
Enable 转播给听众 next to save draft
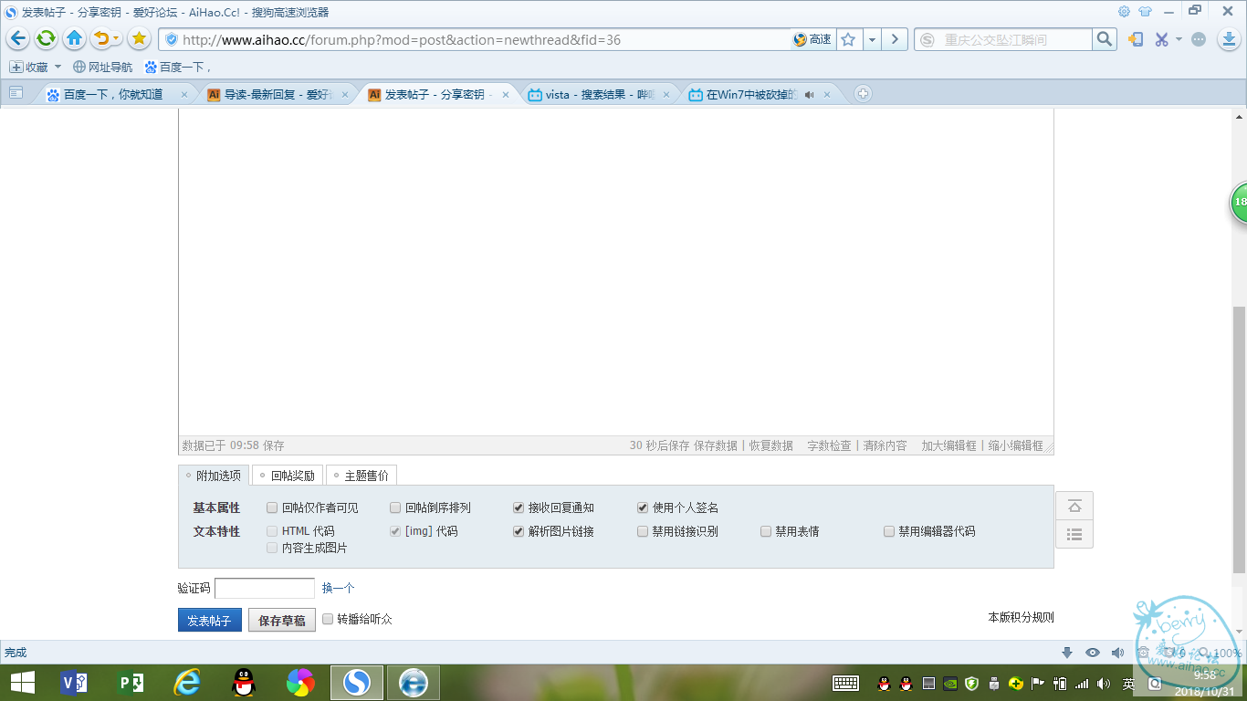(x=328, y=619)
